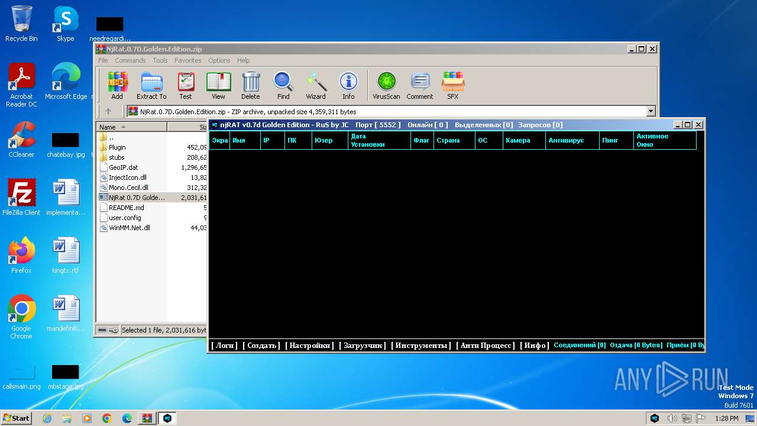Open Acrobat Reader DC desktop icon
This screenshot has width=757, height=426.
click(x=21, y=85)
